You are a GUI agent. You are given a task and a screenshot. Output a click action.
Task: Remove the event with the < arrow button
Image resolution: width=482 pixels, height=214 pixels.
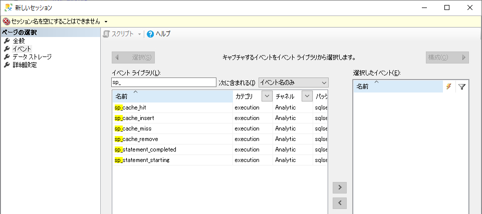click(x=340, y=202)
